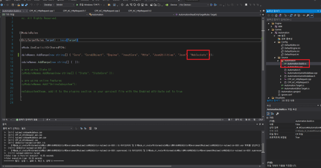Collapse the Games folder node

[x=269, y=29]
